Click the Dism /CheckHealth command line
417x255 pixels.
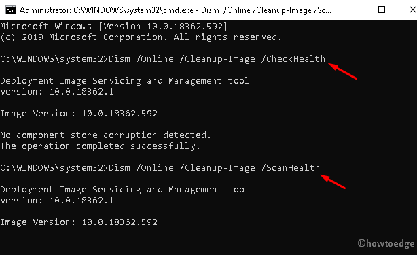click(x=162, y=59)
